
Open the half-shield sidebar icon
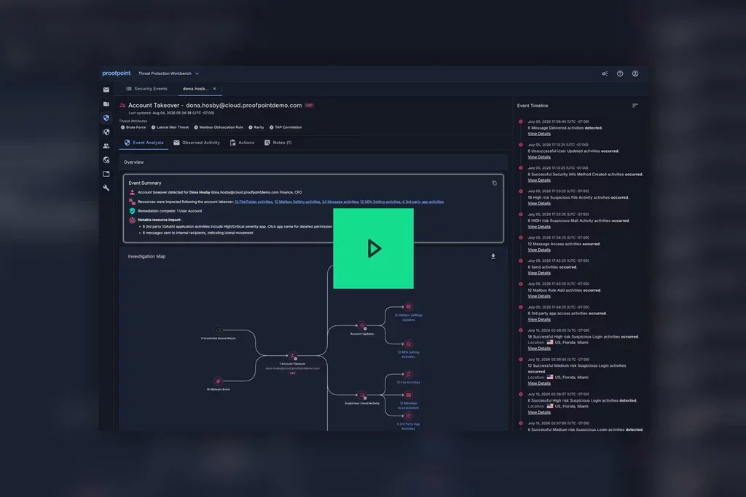(x=106, y=132)
